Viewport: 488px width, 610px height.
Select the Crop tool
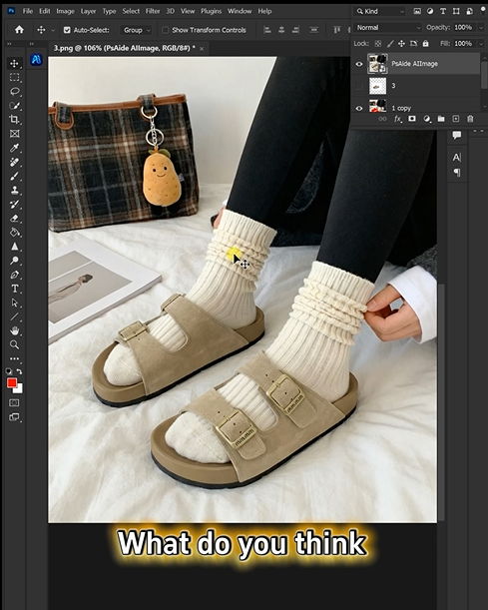(14, 120)
